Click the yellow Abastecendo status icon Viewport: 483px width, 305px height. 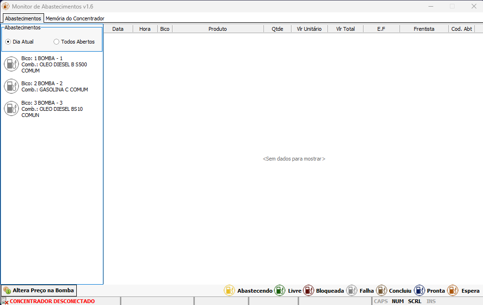(x=229, y=290)
